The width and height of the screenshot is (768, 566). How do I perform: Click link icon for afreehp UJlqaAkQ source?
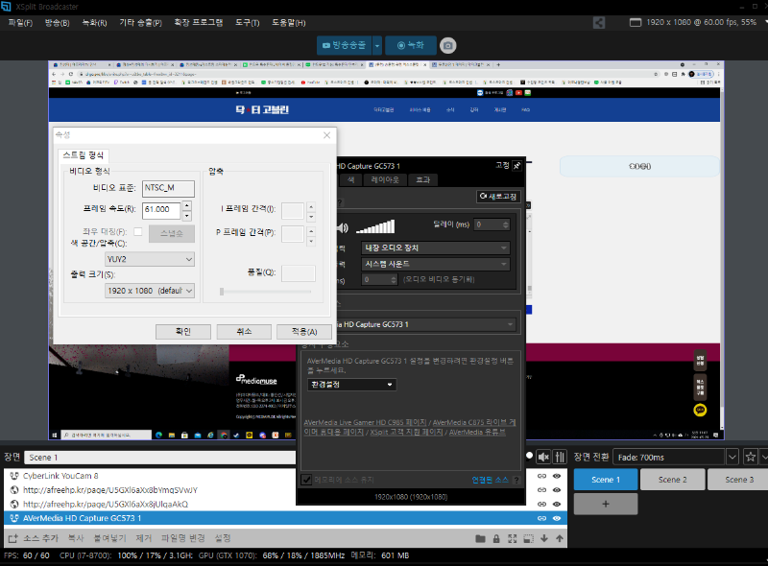click(x=541, y=504)
